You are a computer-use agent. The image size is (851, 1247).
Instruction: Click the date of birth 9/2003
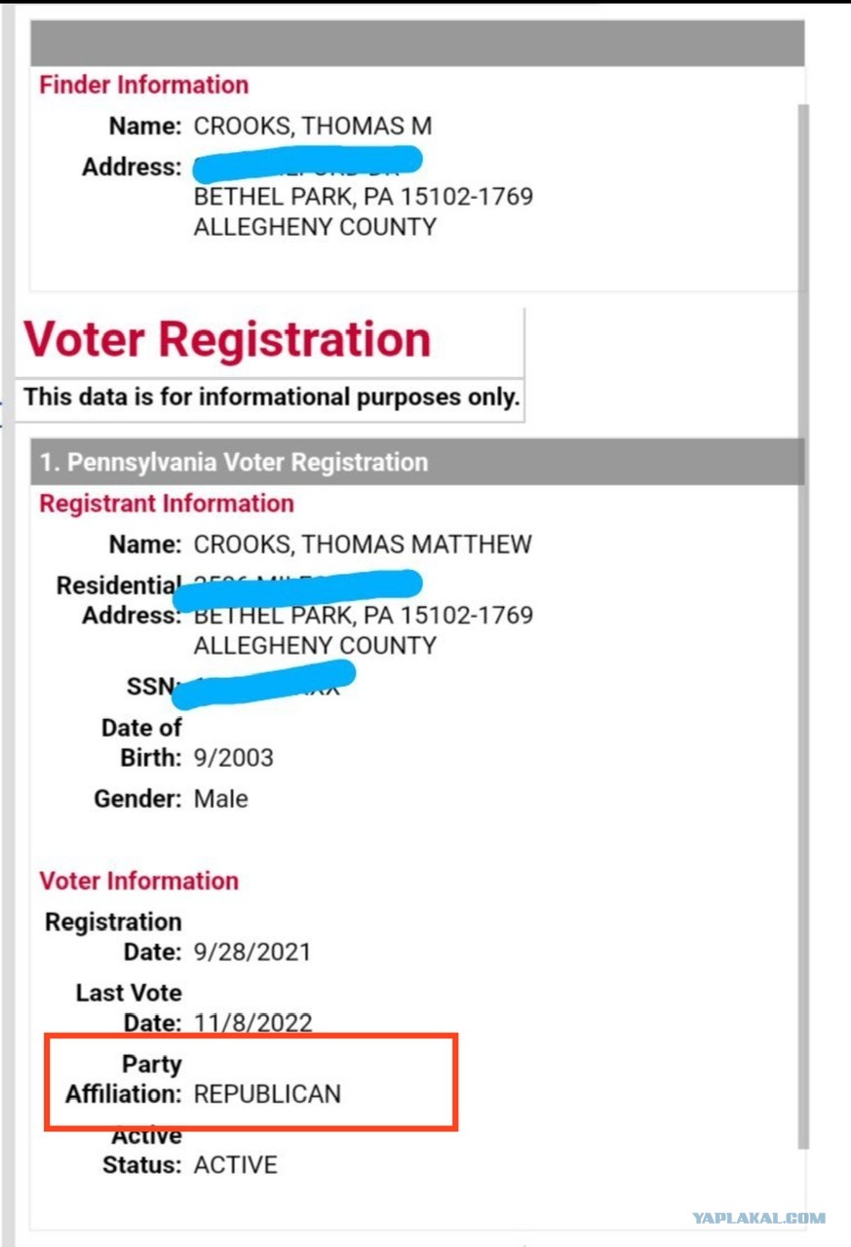click(233, 758)
